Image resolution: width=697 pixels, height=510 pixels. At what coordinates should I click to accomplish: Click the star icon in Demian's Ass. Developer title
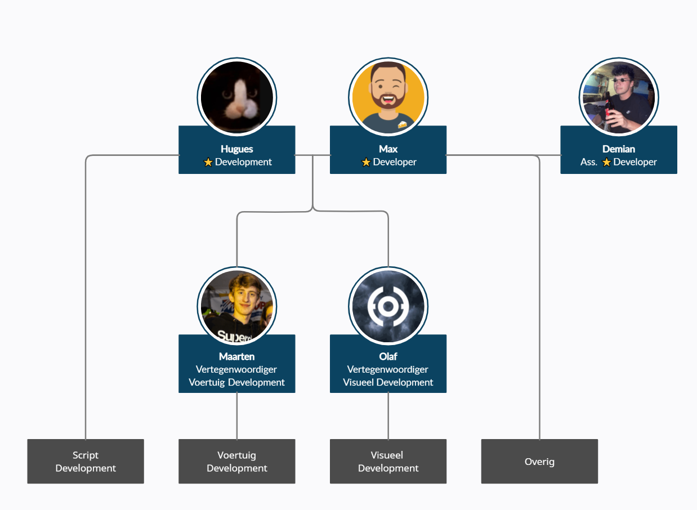(606, 162)
